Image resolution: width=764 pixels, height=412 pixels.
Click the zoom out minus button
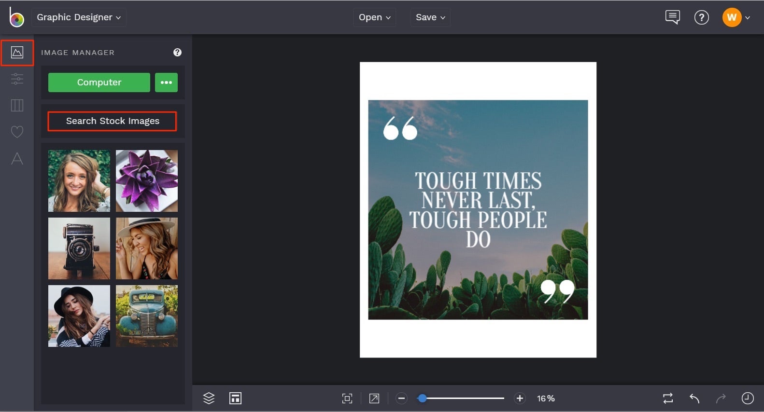tap(401, 398)
